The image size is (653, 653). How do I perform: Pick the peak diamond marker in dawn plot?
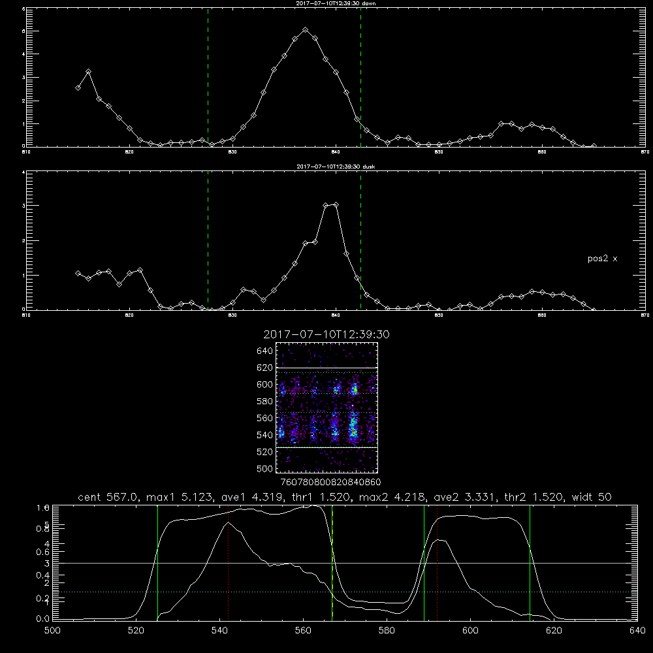coord(305,30)
